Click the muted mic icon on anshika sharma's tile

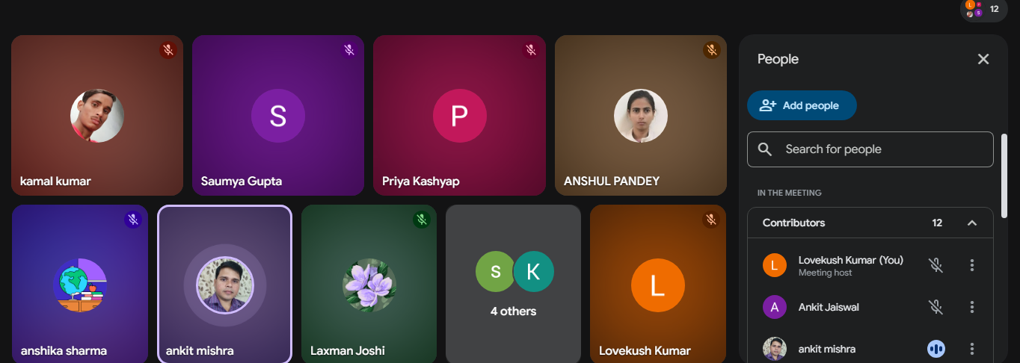[x=133, y=220]
